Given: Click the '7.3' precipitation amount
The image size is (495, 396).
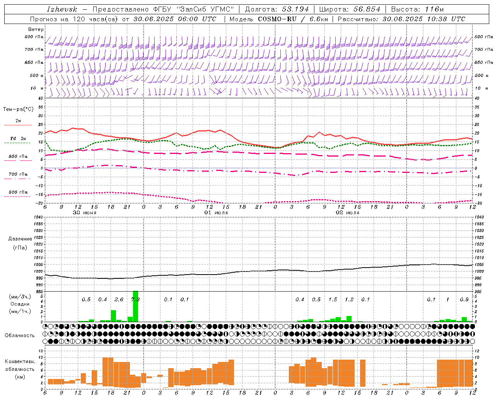Looking at the screenshot, I should coord(135,300).
